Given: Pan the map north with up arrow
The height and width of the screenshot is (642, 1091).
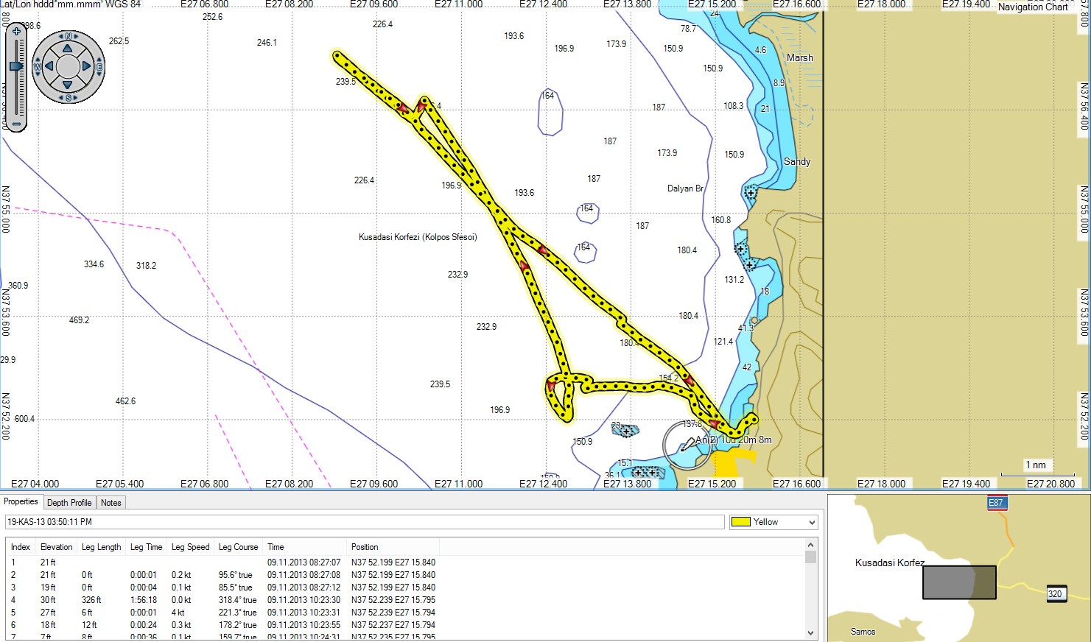Looking at the screenshot, I should pos(68,49).
